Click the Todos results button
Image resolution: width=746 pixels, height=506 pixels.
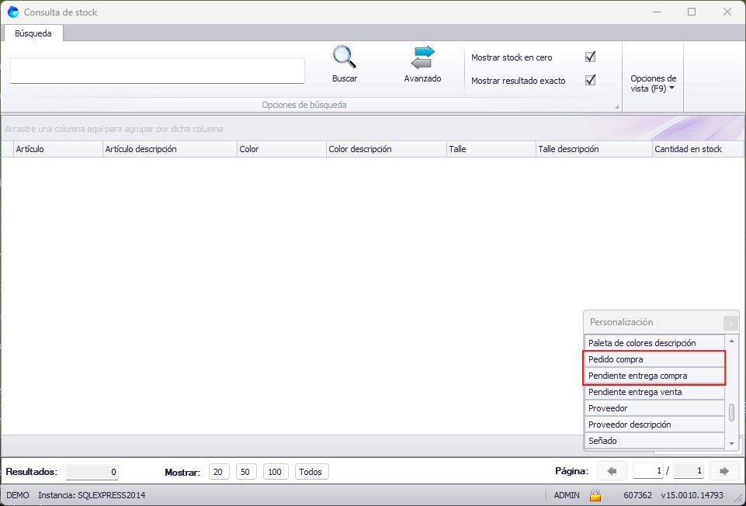coord(311,472)
